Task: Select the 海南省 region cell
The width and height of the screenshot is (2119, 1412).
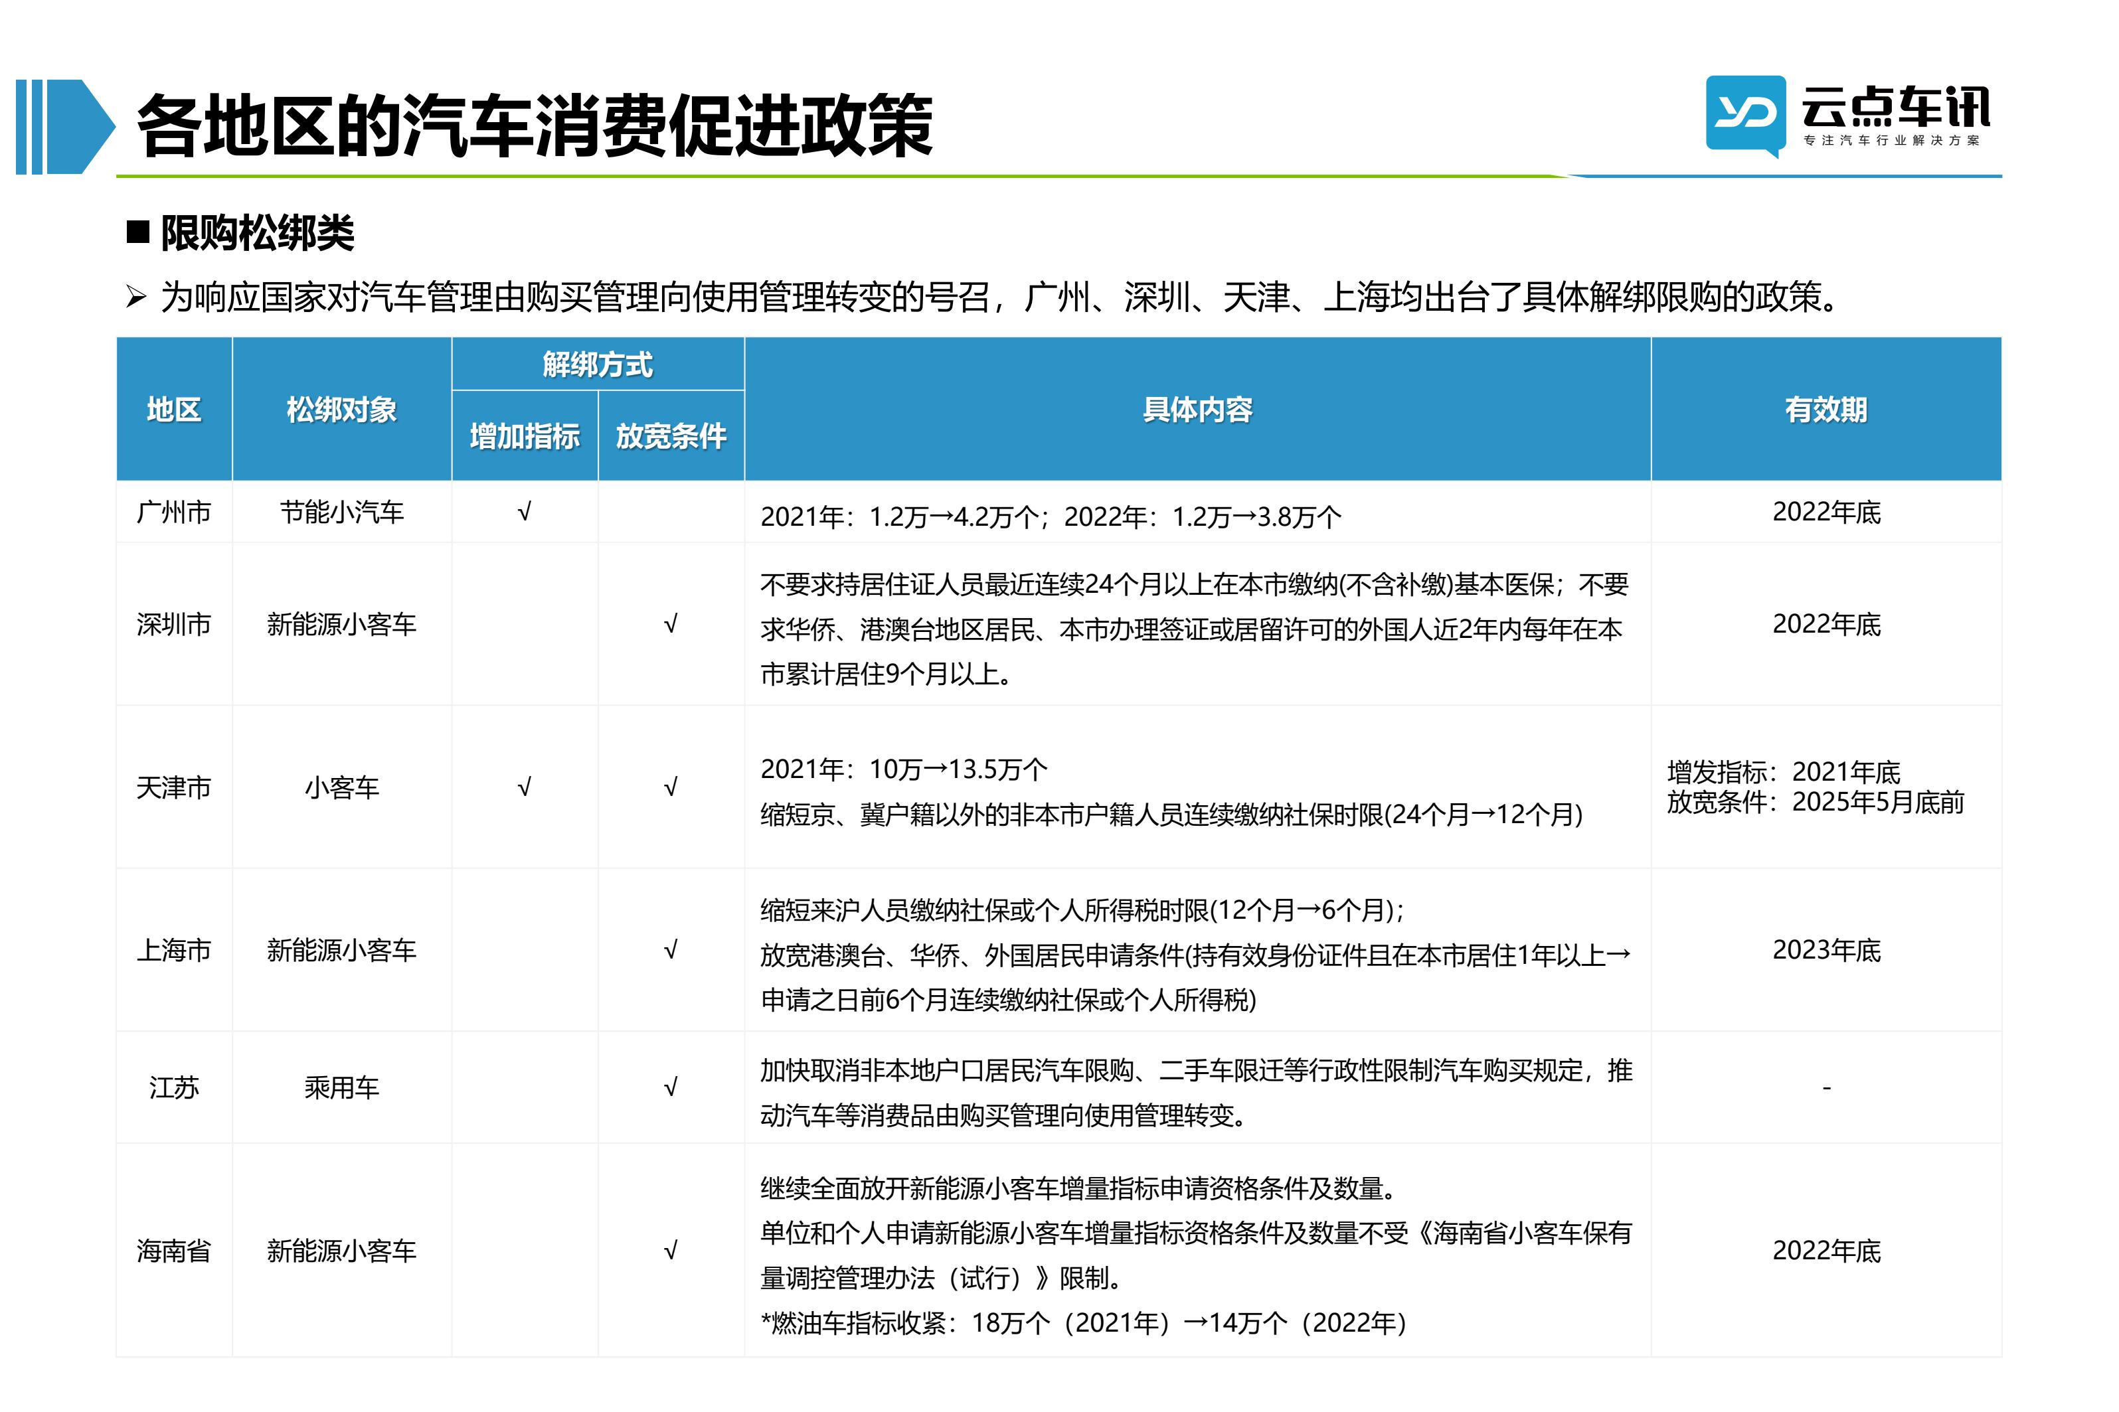Action: point(174,1251)
